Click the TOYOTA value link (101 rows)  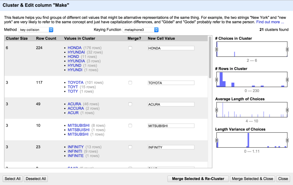pyautogui.click(x=75, y=82)
